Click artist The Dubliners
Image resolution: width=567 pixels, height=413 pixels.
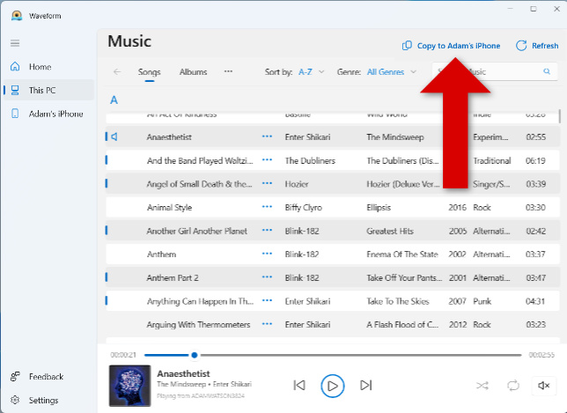[310, 160]
